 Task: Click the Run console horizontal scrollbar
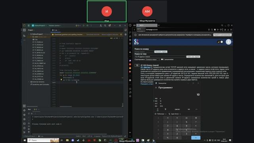[x=69, y=134]
